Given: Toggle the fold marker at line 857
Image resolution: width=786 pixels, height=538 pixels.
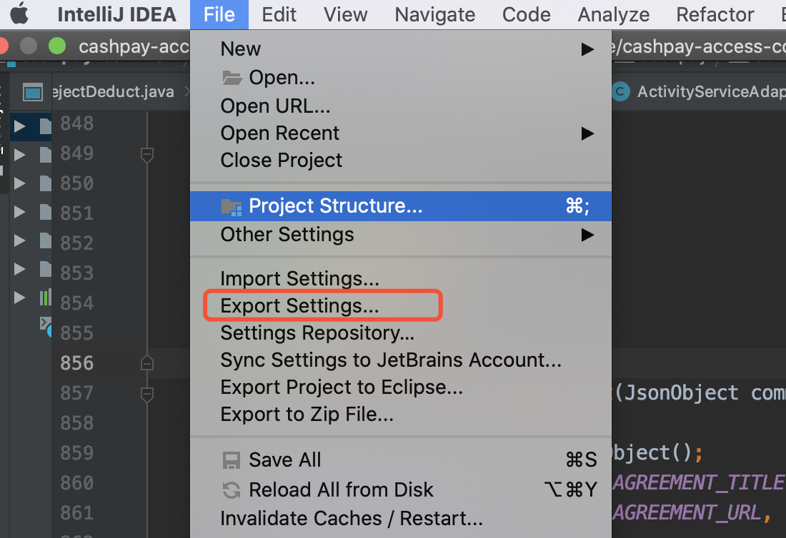Looking at the screenshot, I should pyautogui.click(x=147, y=393).
